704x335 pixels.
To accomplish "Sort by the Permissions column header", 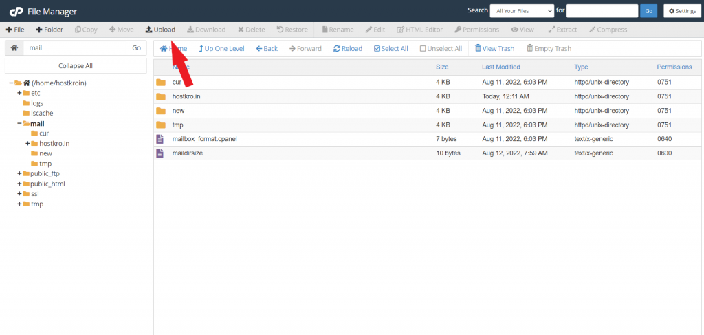I will (674, 67).
